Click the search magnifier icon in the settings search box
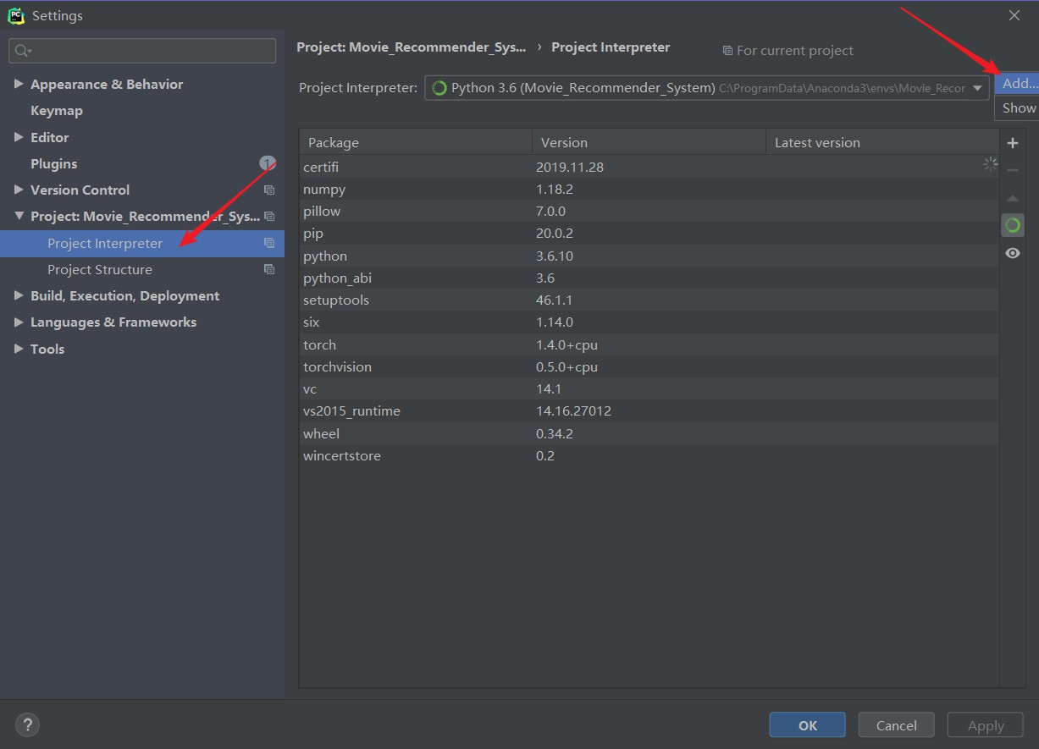Screen dimensions: 1039x749 pyautogui.click(x=23, y=51)
